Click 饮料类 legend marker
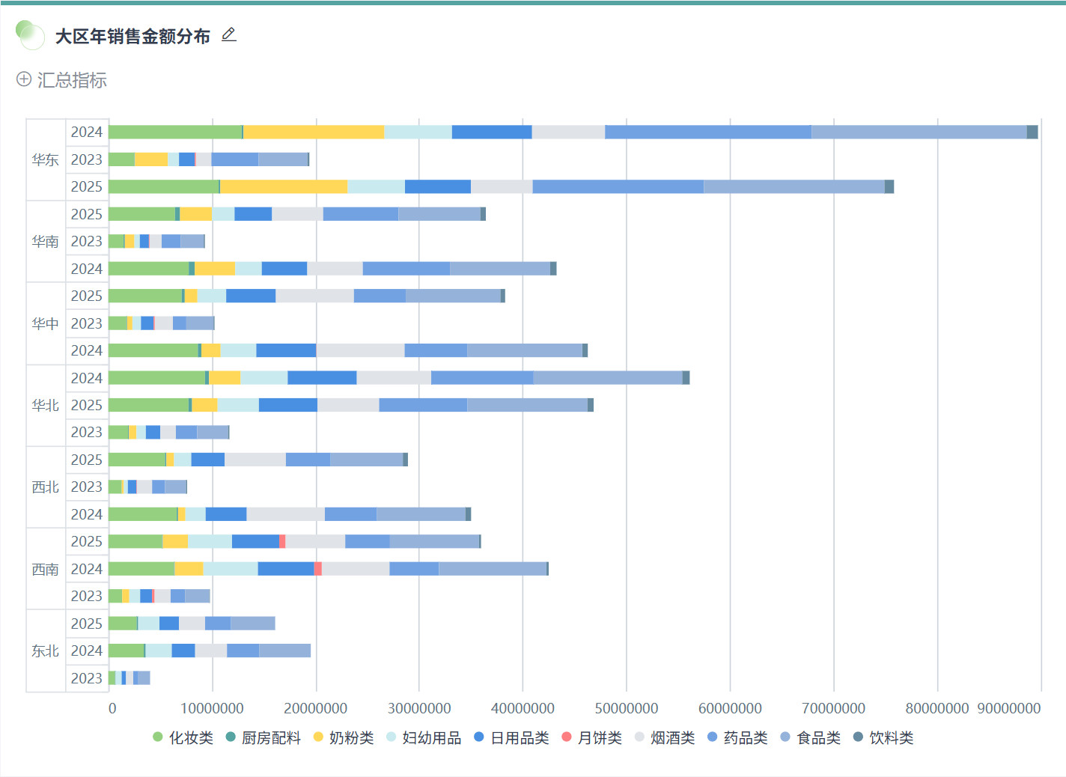This screenshot has width=1066, height=777. coord(859,737)
